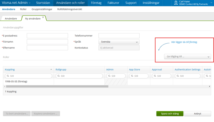Click the Approval column search field

pos(161,76)
